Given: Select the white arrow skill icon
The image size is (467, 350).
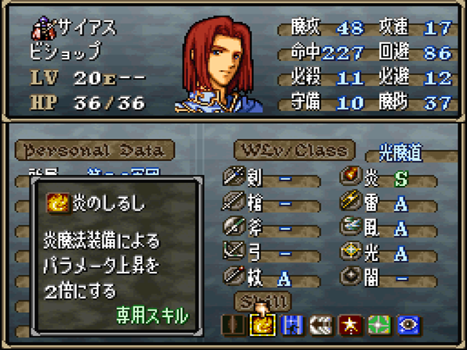Looking at the screenshot, I should pos(321,325).
